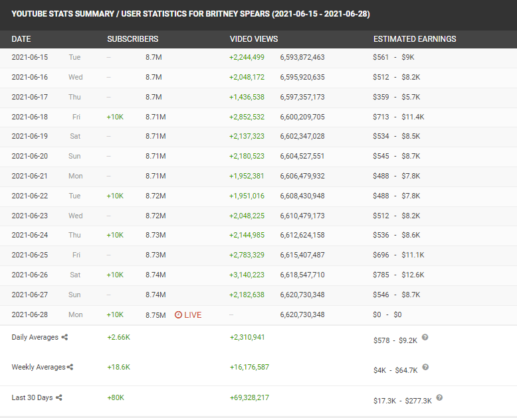Click daily average views +2,310,941

pyautogui.click(x=247, y=337)
